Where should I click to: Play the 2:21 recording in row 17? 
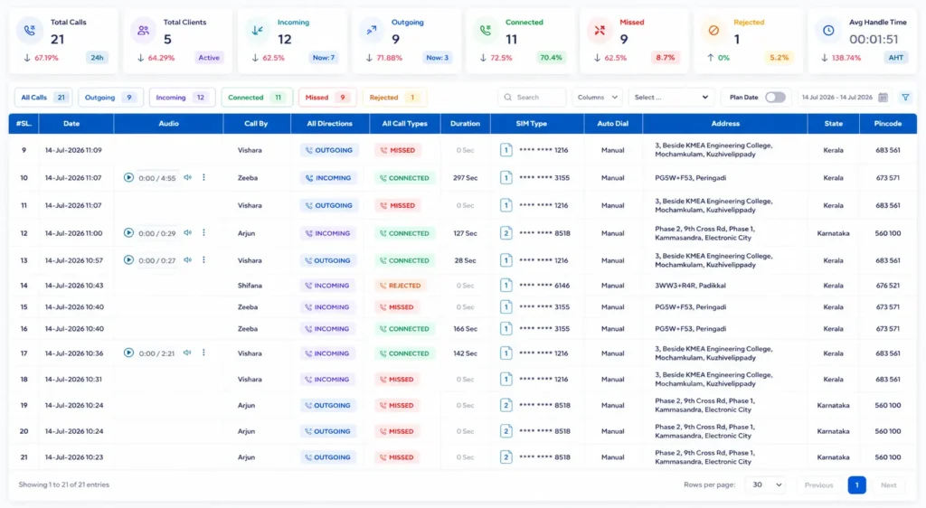(x=128, y=353)
